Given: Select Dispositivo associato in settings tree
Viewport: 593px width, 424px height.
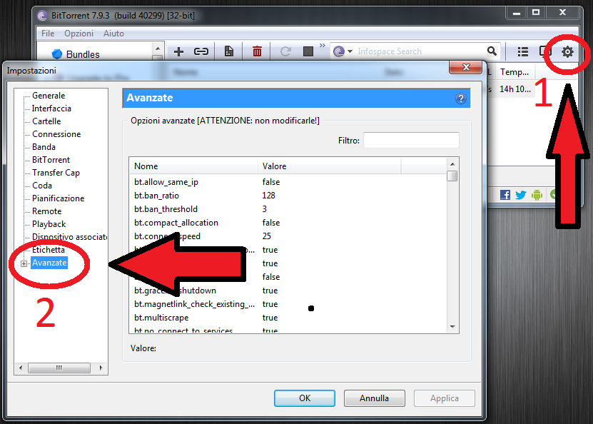Looking at the screenshot, I should click(x=69, y=237).
